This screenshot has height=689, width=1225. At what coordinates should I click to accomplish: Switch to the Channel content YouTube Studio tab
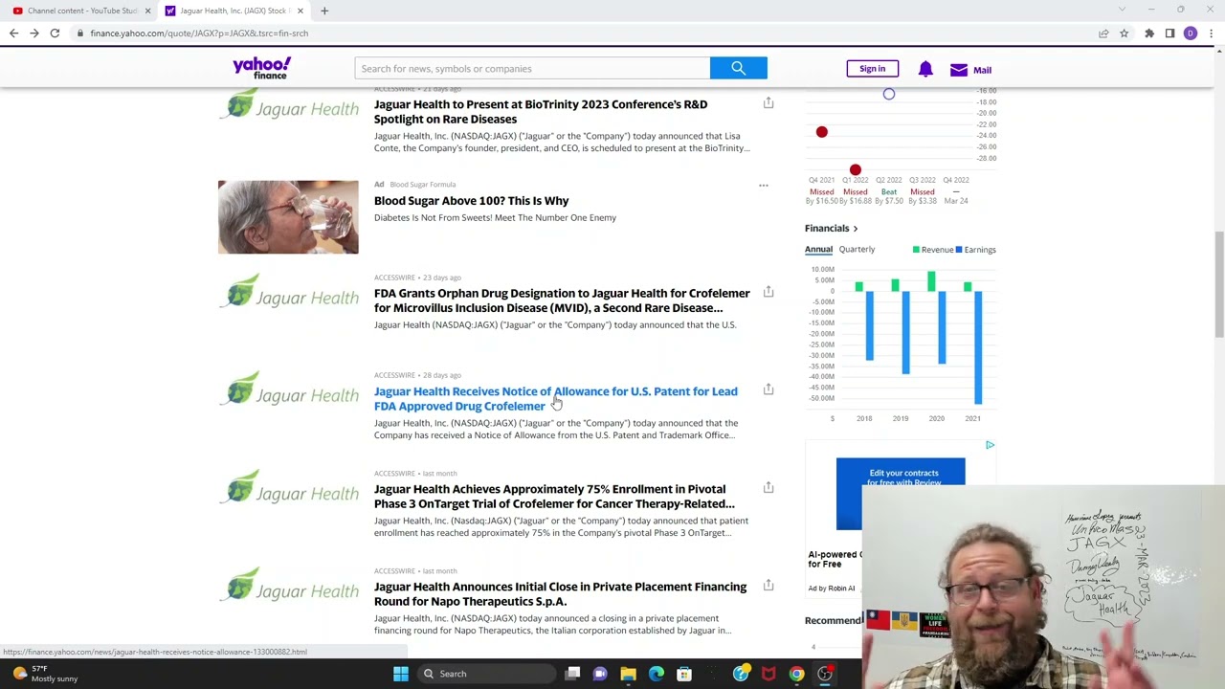(82, 11)
